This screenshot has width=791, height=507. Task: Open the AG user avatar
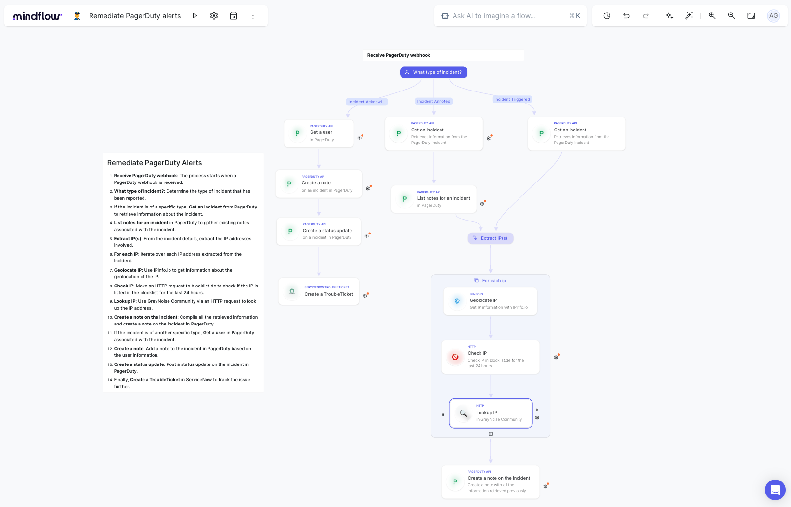point(774,16)
